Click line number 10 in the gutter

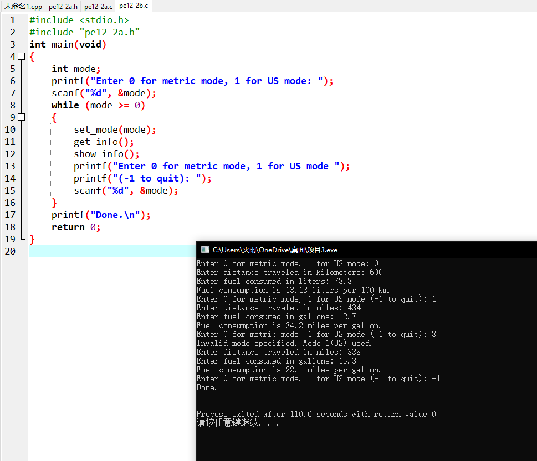(10, 130)
